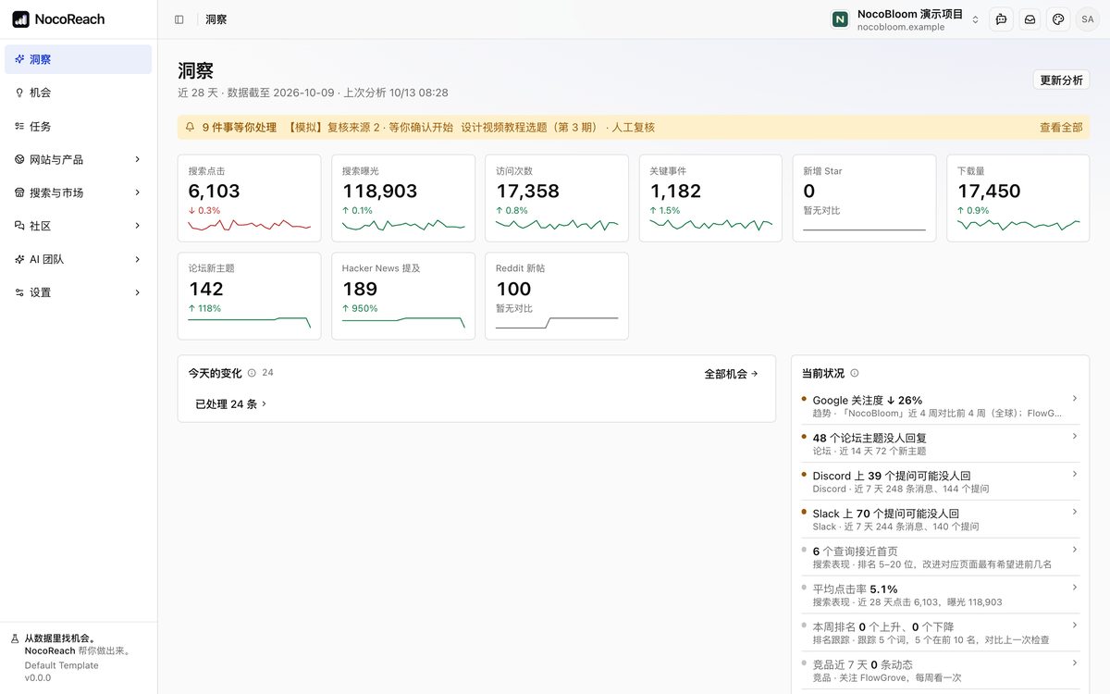Open 洞察 in the sidebar
Viewport: 1110px width, 694px height.
pyautogui.click(x=79, y=59)
